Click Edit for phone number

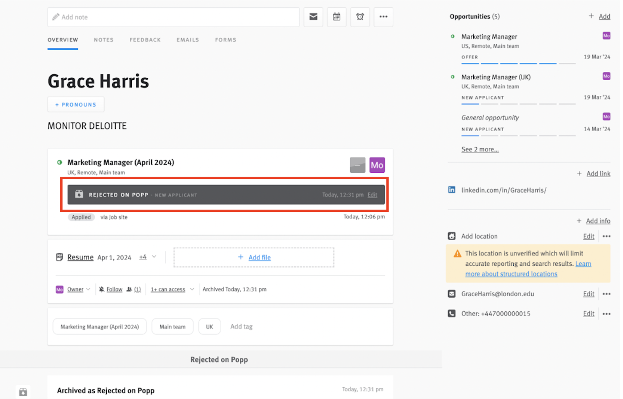tap(589, 314)
